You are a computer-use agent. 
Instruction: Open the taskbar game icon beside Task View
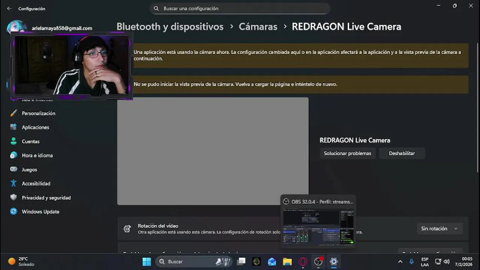(257, 261)
